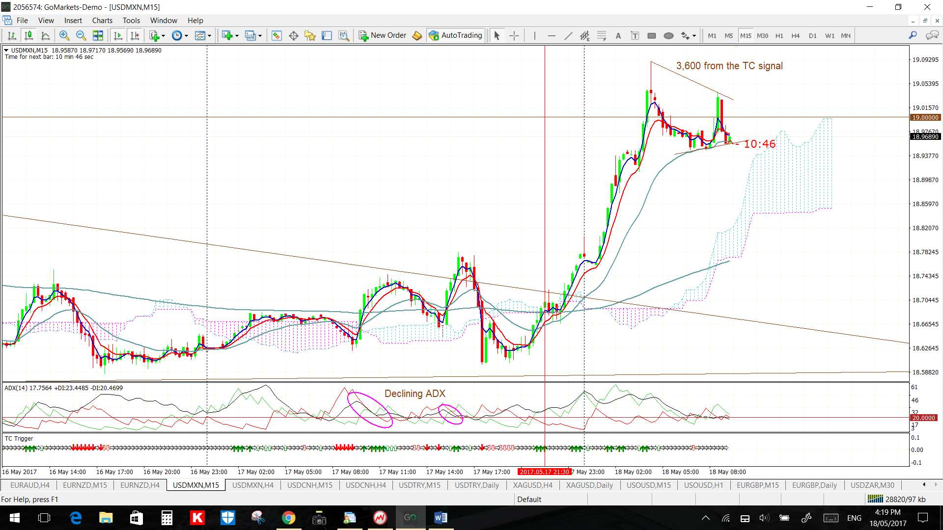The image size is (943, 530).
Task: Switch to USDMXN,H4 chart tab
Action: click(x=253, y=485)
